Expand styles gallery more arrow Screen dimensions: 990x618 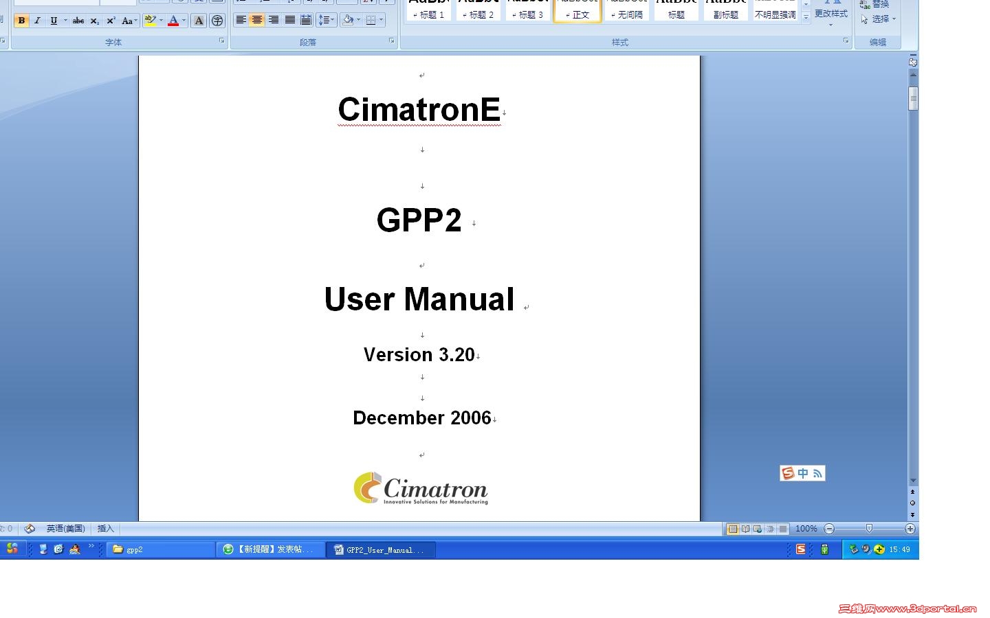point(806,17)
